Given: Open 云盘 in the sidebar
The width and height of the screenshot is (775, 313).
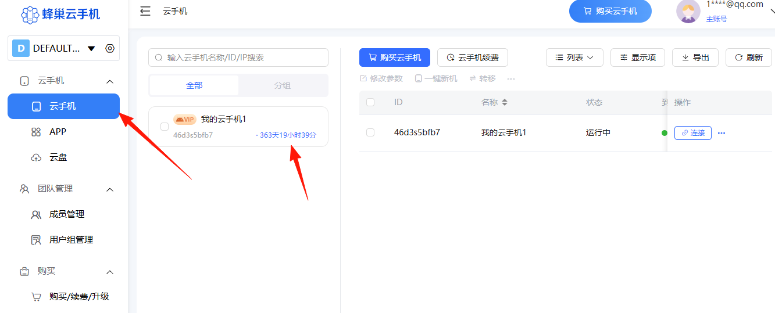Looking at the screenshot, I should coord(63,157).
